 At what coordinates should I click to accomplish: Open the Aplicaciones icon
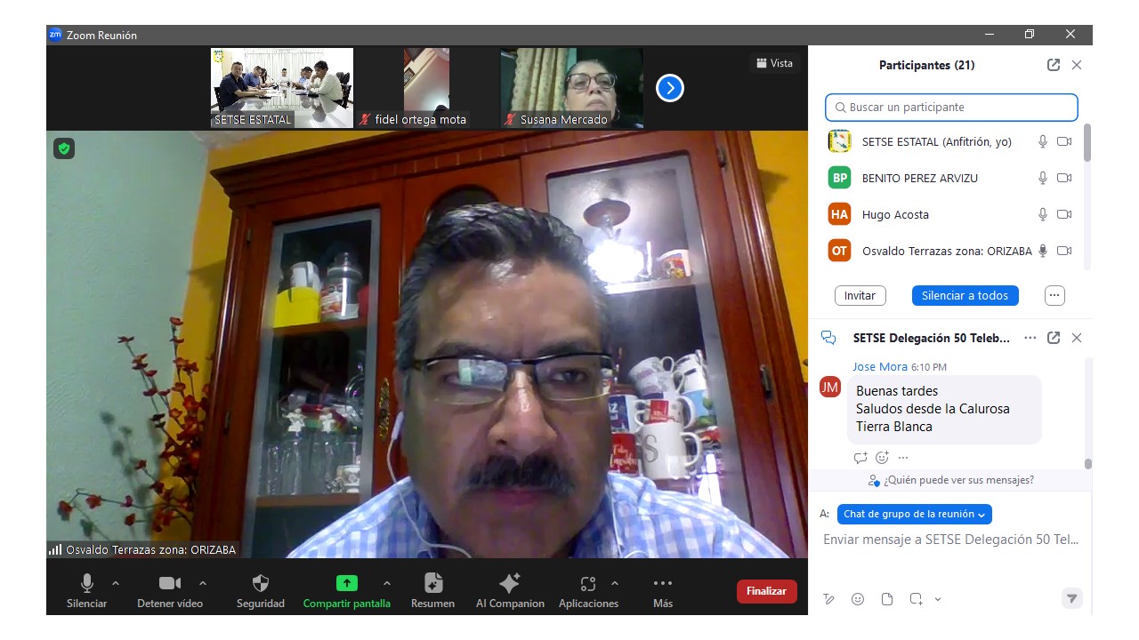click(587, 584)
